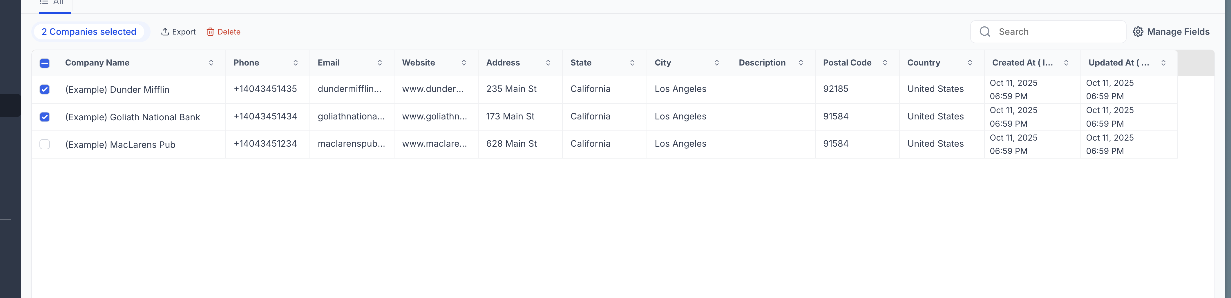Uncheck the Goliath National Bank checkbox
Image resolution: width=1231 pixels, height=298 pixels.
click(x=44, y=117)
